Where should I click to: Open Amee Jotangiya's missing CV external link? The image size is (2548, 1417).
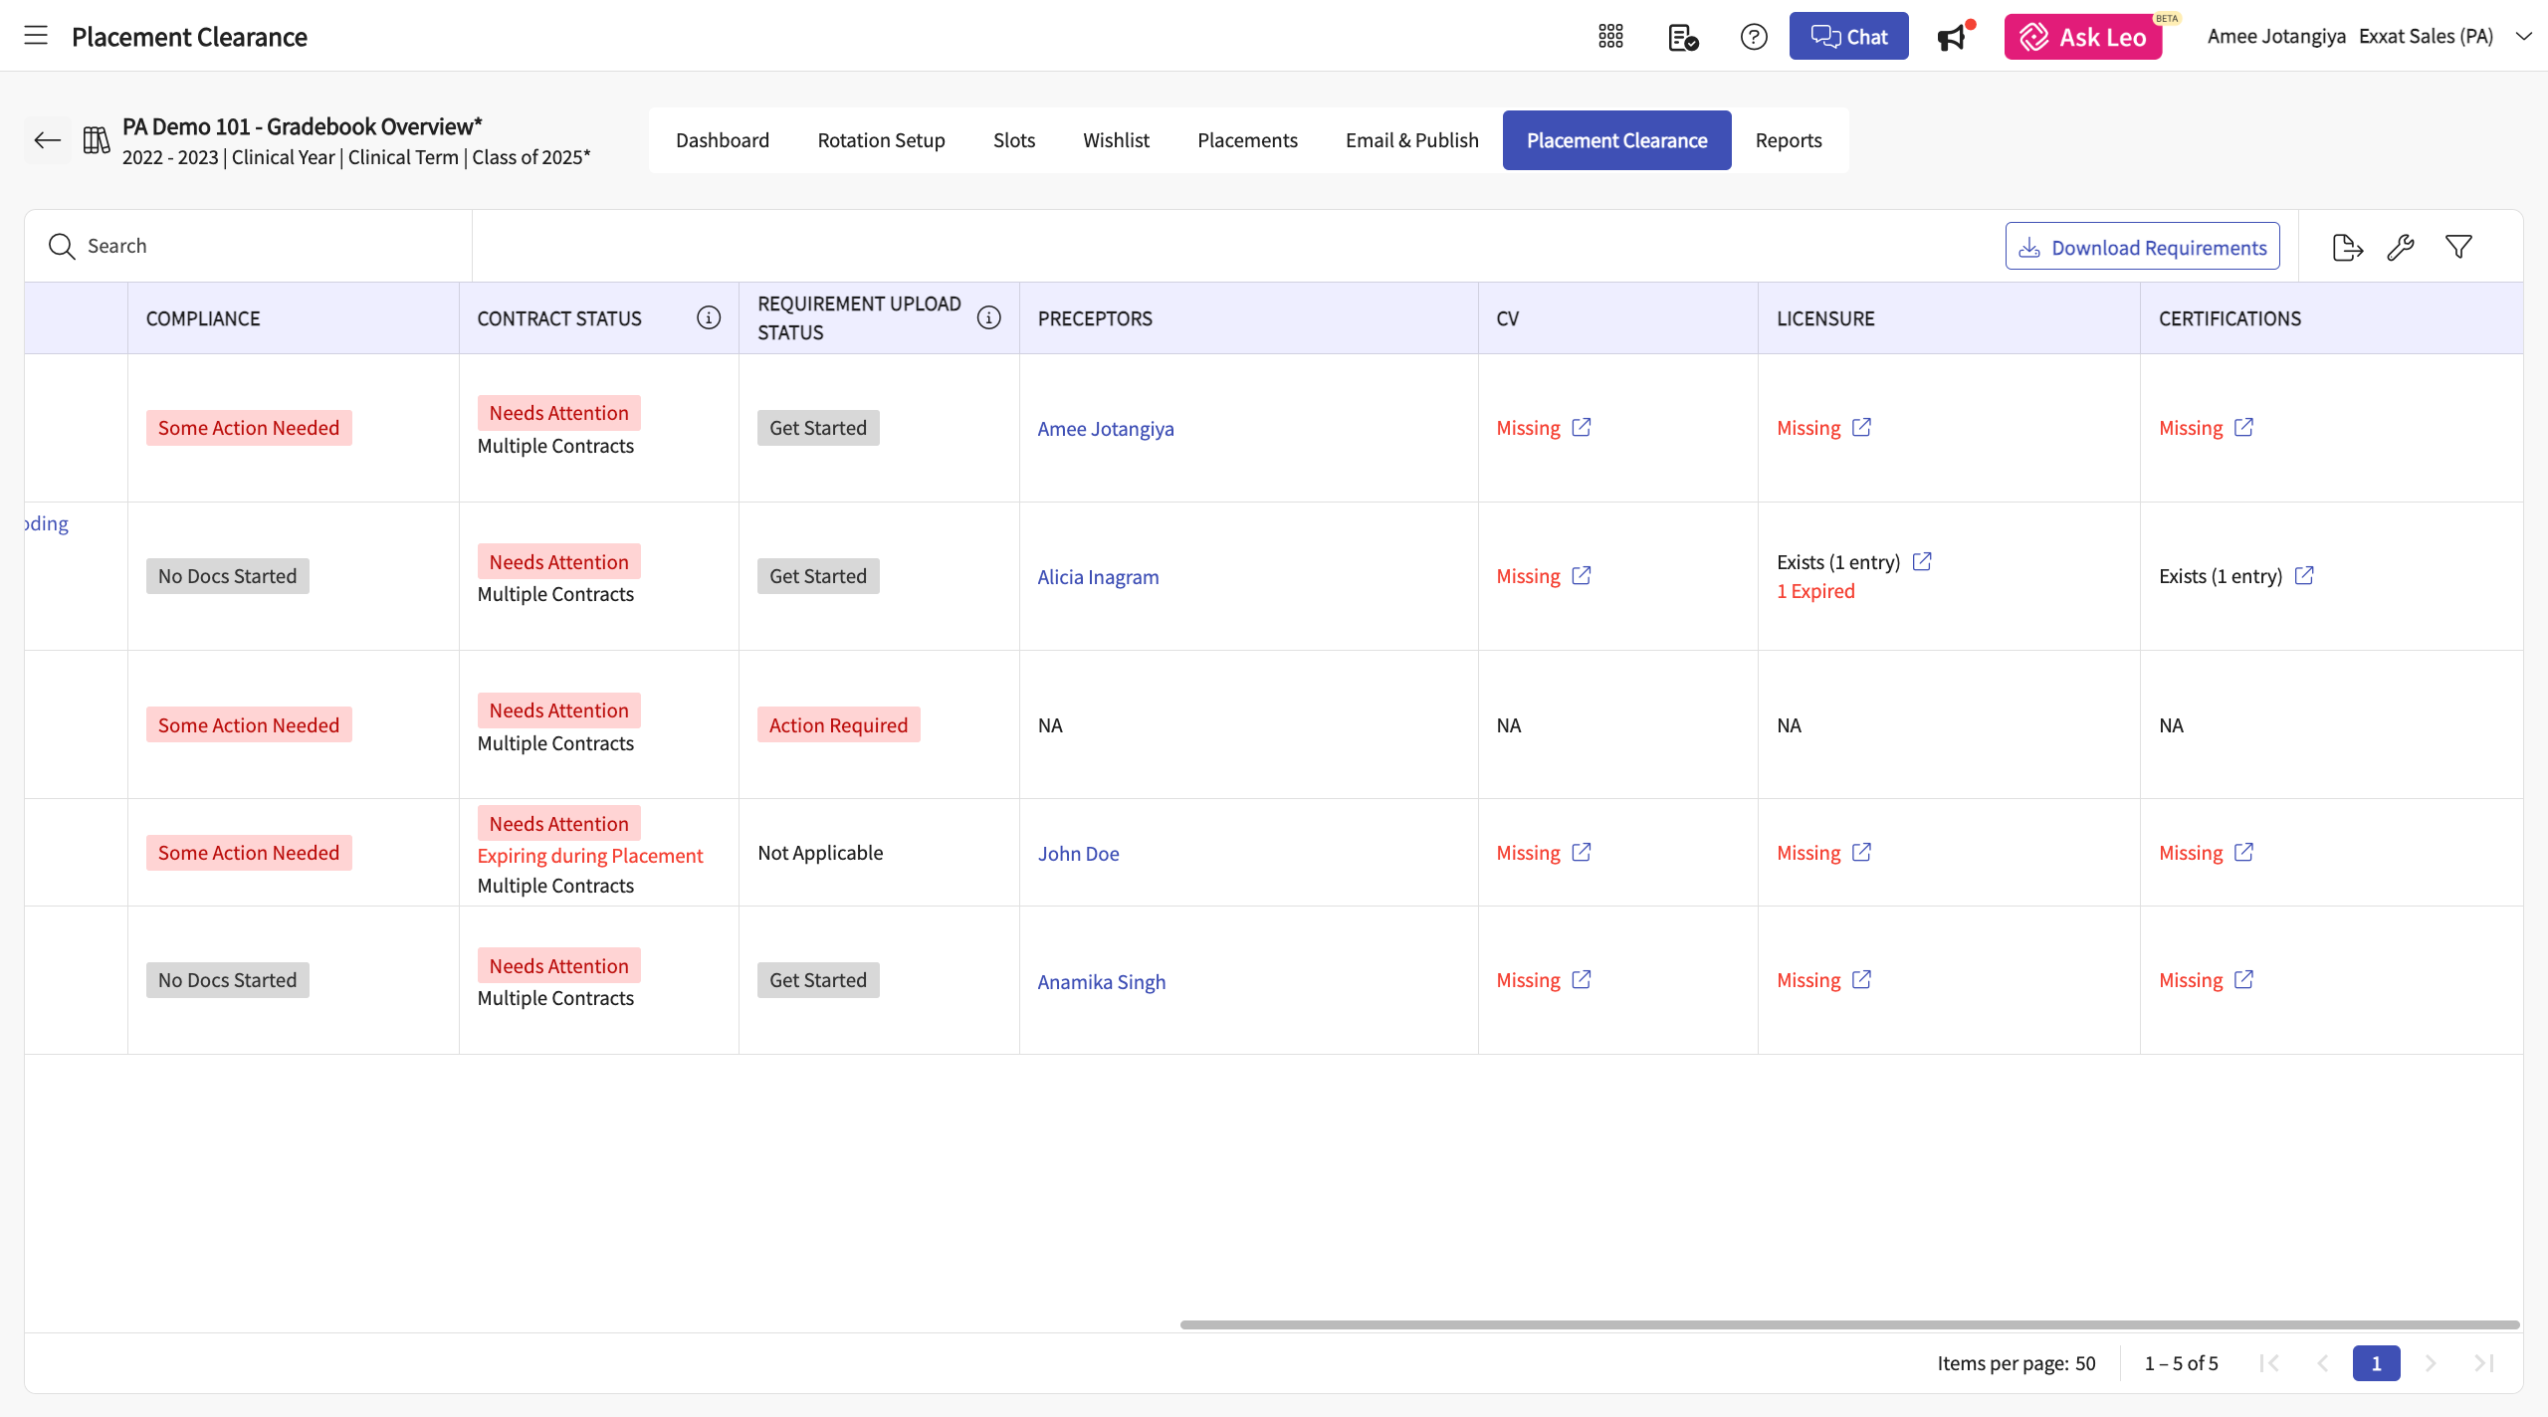tap(1582, 428)
